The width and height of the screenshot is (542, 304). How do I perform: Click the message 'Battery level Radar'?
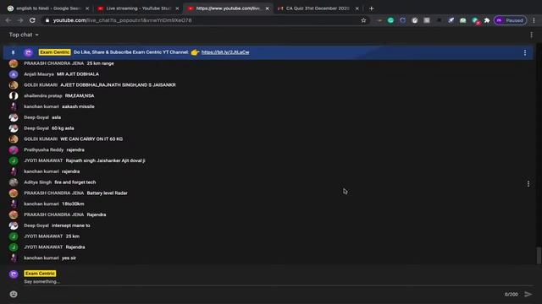click(x=108, y=193)
